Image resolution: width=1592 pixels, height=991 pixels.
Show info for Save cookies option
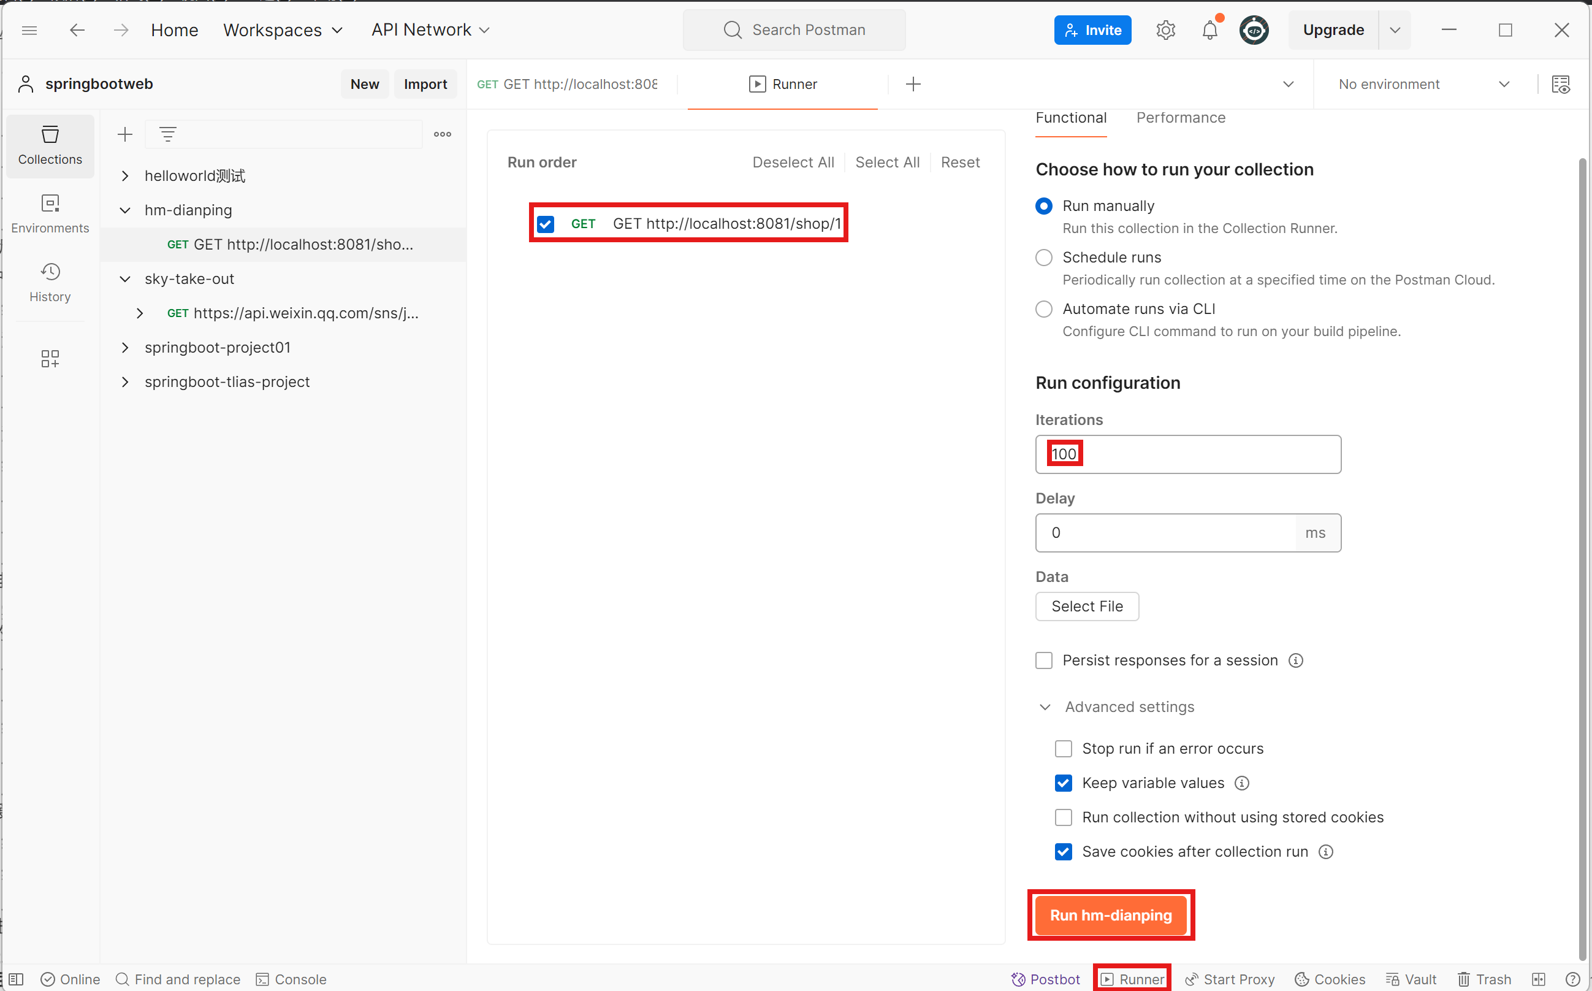[x=1325, y=851]
